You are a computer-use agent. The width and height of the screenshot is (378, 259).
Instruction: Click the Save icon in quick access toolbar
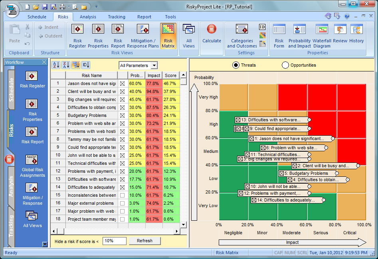(x=45, y=7)
